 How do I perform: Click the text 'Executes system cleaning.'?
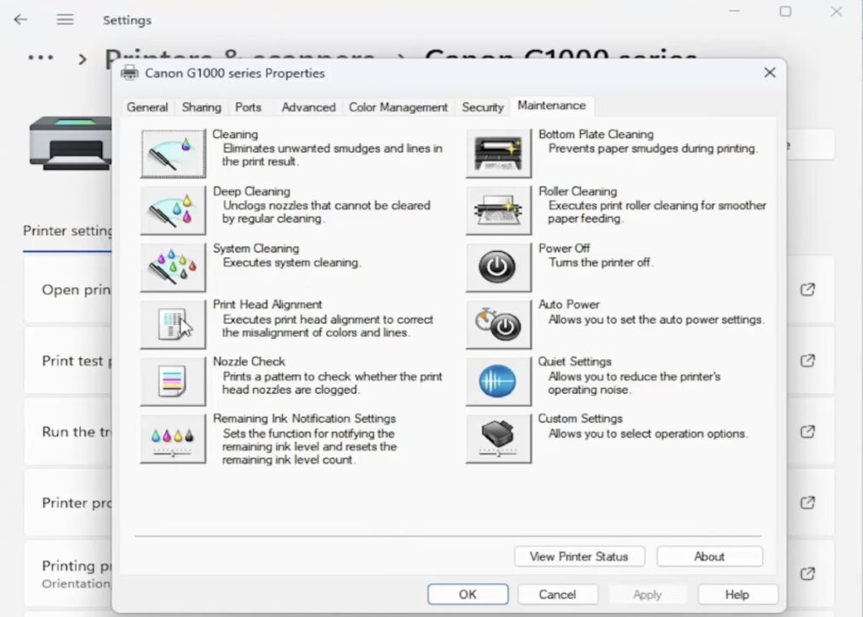point(292,262)
